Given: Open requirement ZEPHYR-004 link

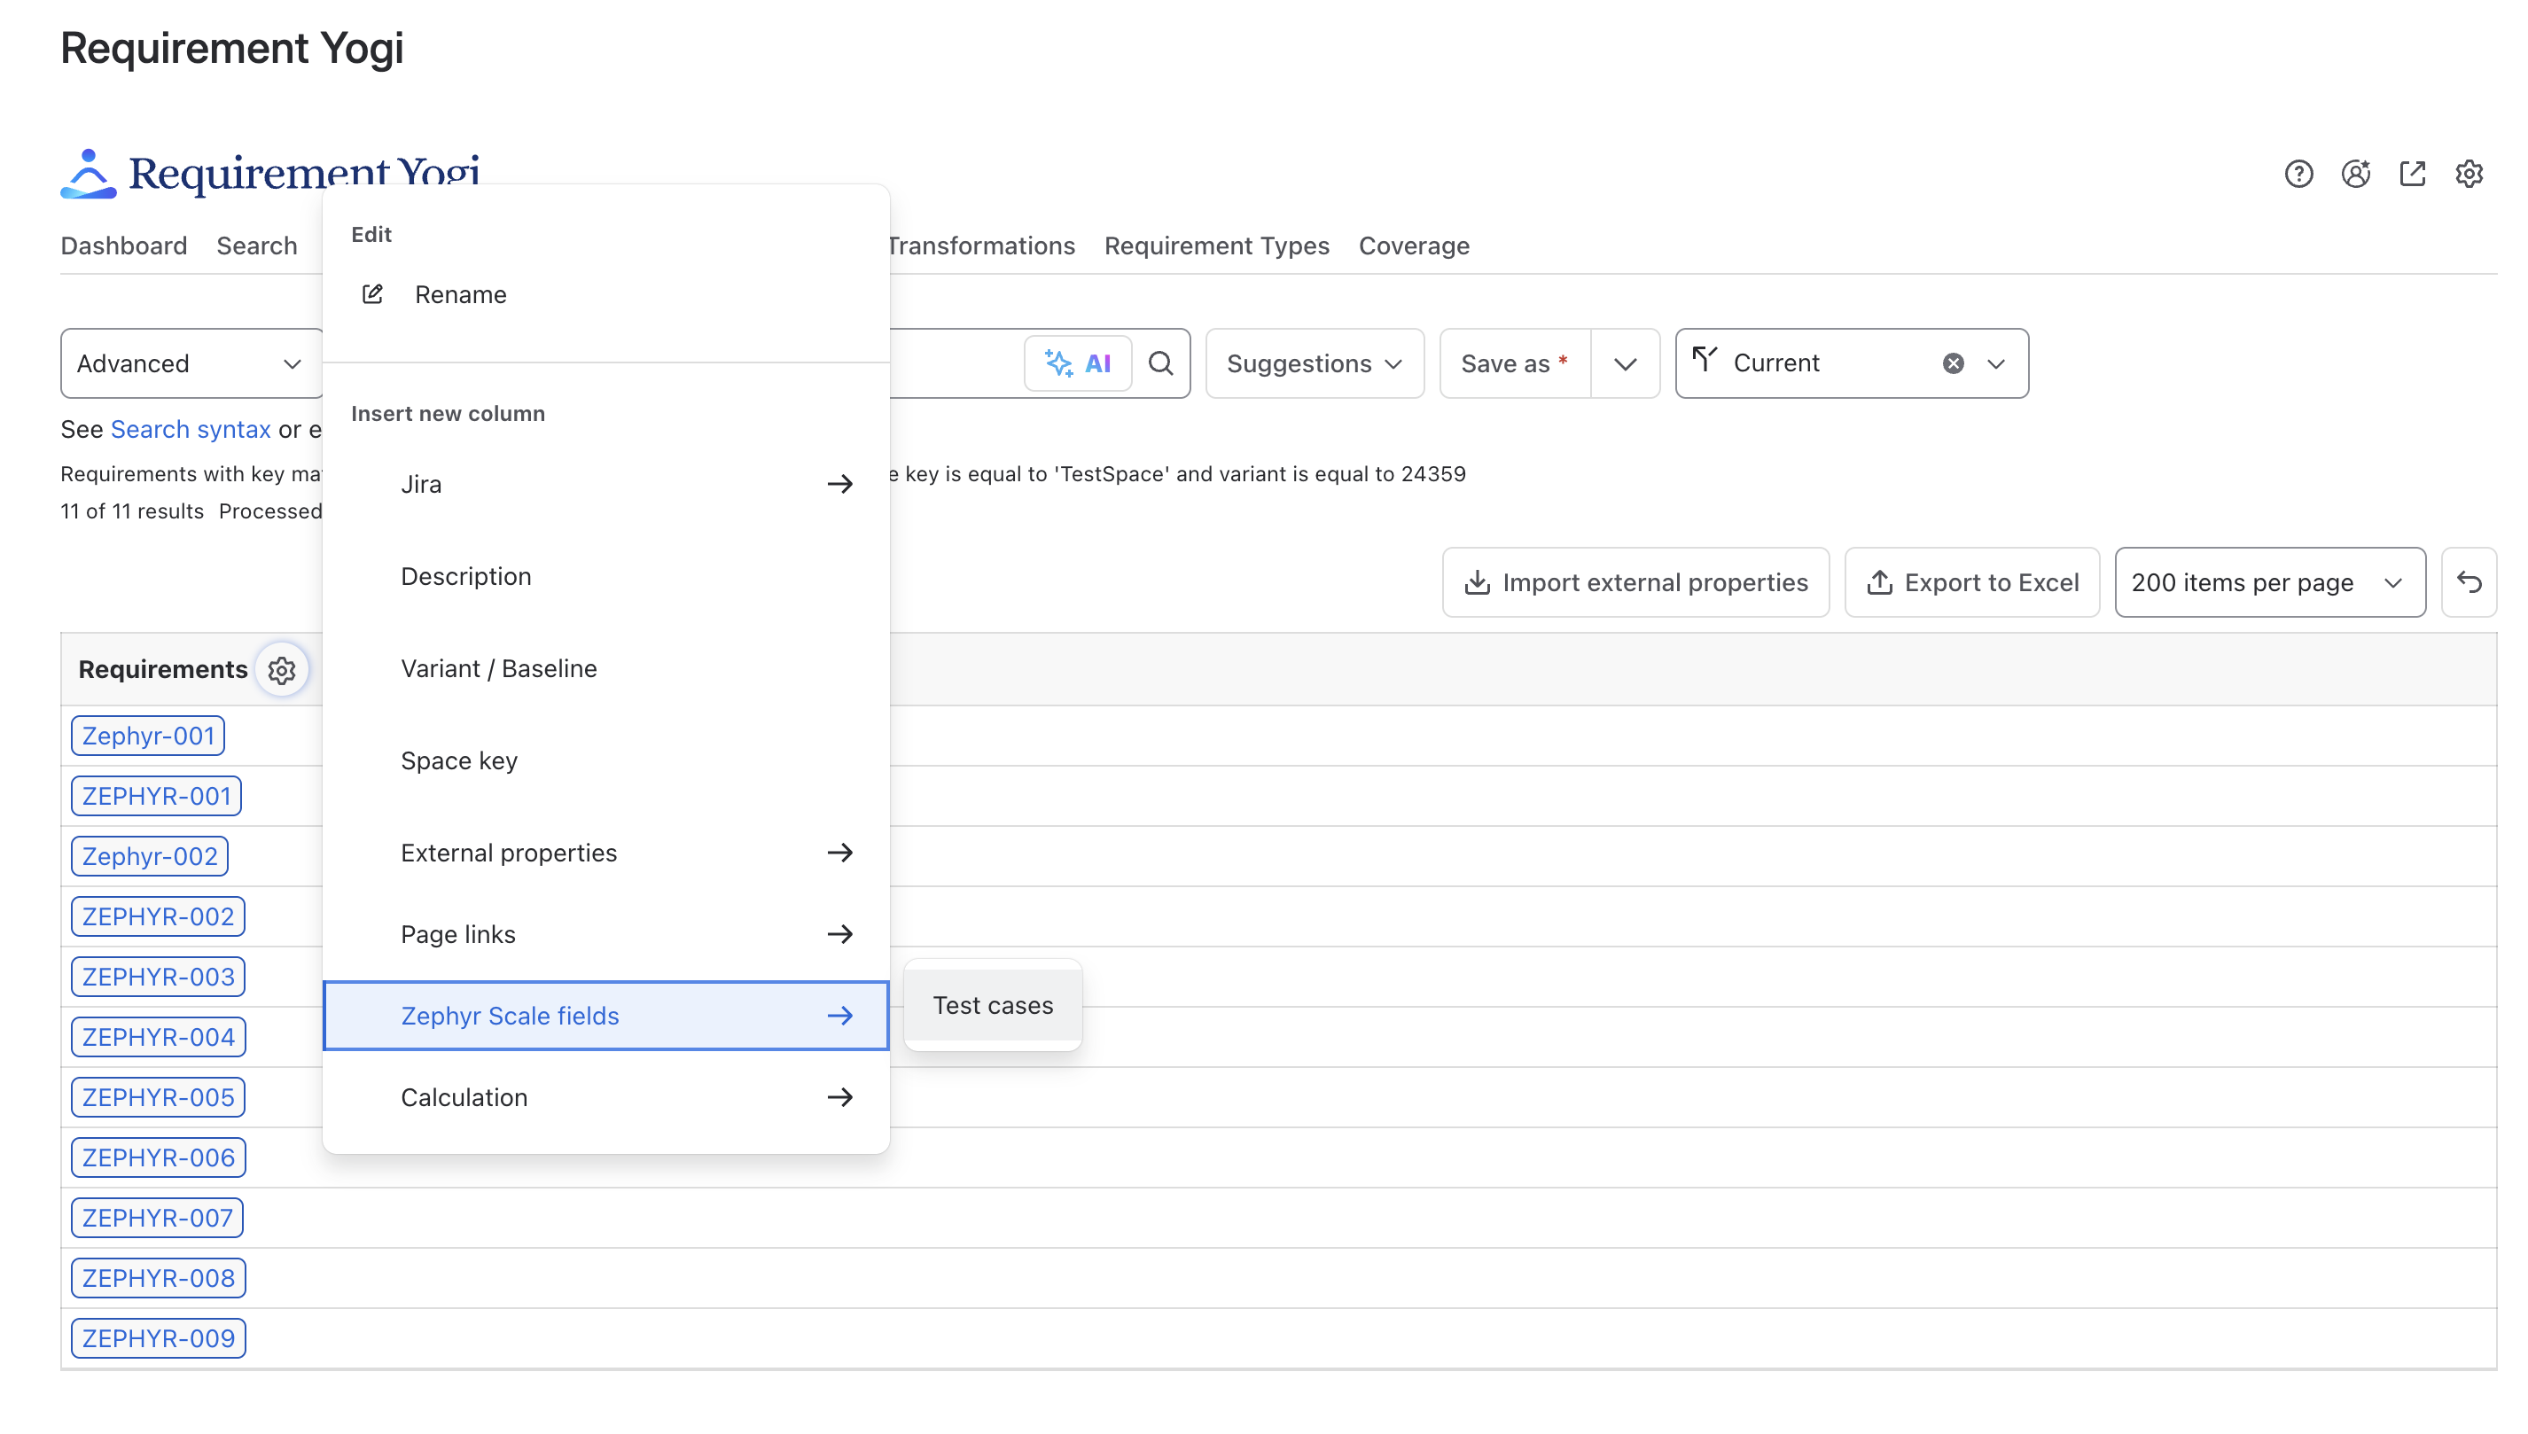Looking at the screenshot, I should pos(159,1037).
